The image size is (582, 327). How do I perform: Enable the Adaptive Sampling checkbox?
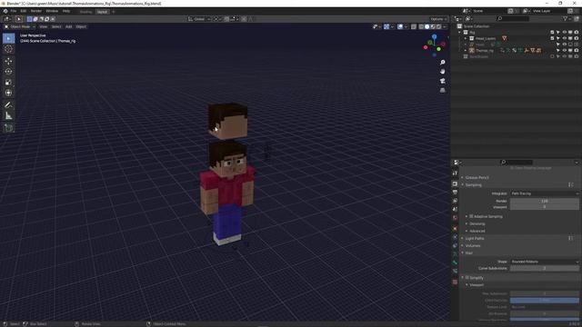point(471,216)
